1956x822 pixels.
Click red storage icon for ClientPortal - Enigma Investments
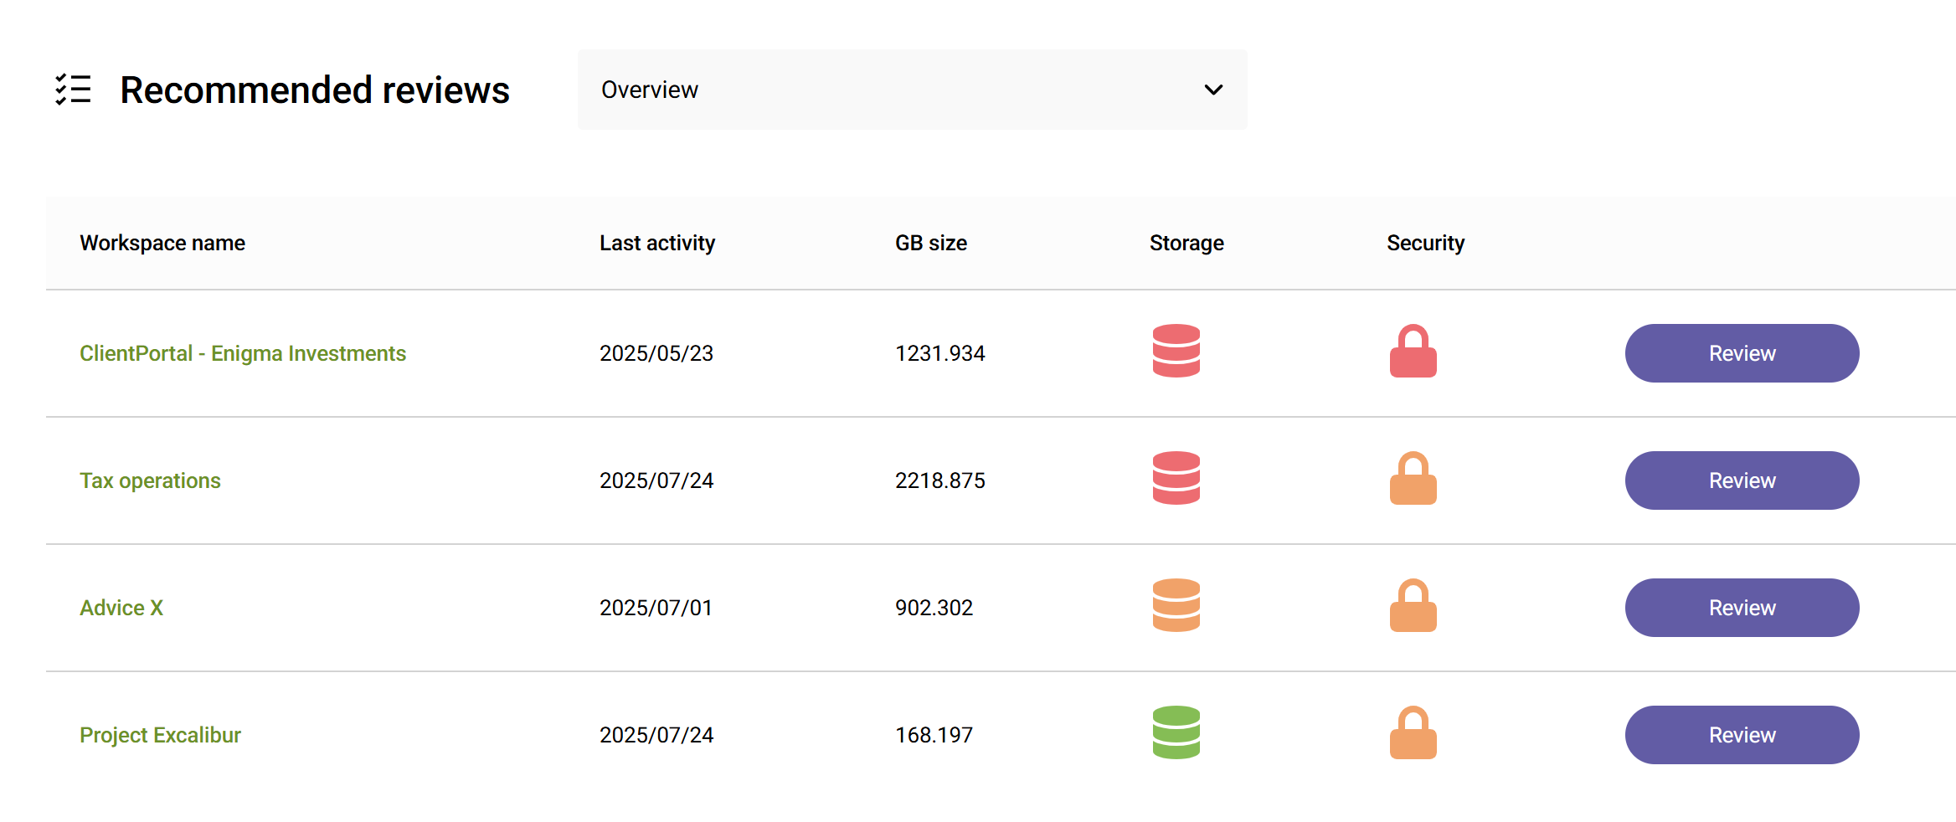1176,352
